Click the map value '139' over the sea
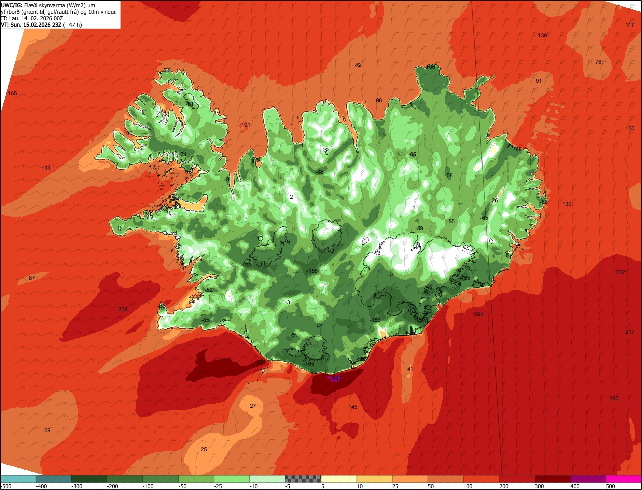The width and height of the screenshot is (642, 490). click(542, 35)
